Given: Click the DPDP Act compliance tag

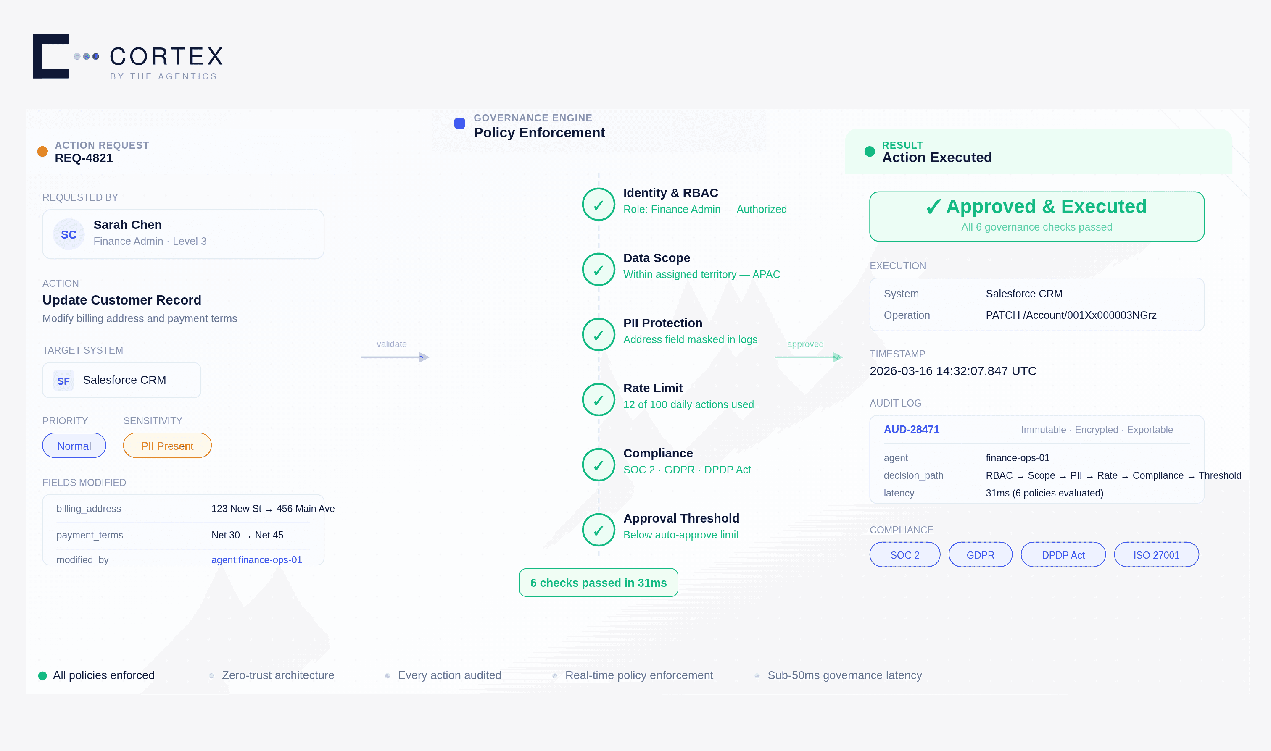Looking at the screenshot, I should click(x=1063, y=555).
